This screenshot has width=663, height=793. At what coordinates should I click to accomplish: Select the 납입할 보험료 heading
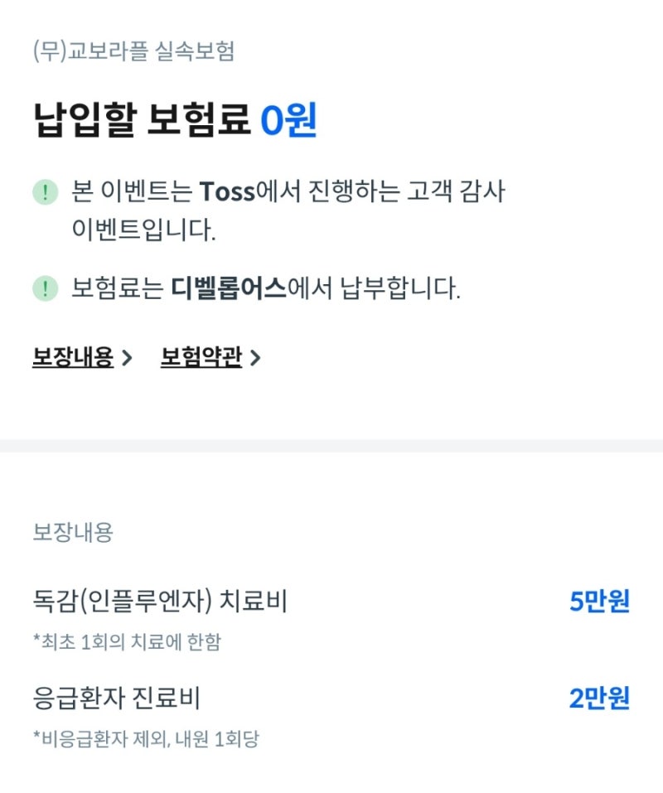point(142,120)
